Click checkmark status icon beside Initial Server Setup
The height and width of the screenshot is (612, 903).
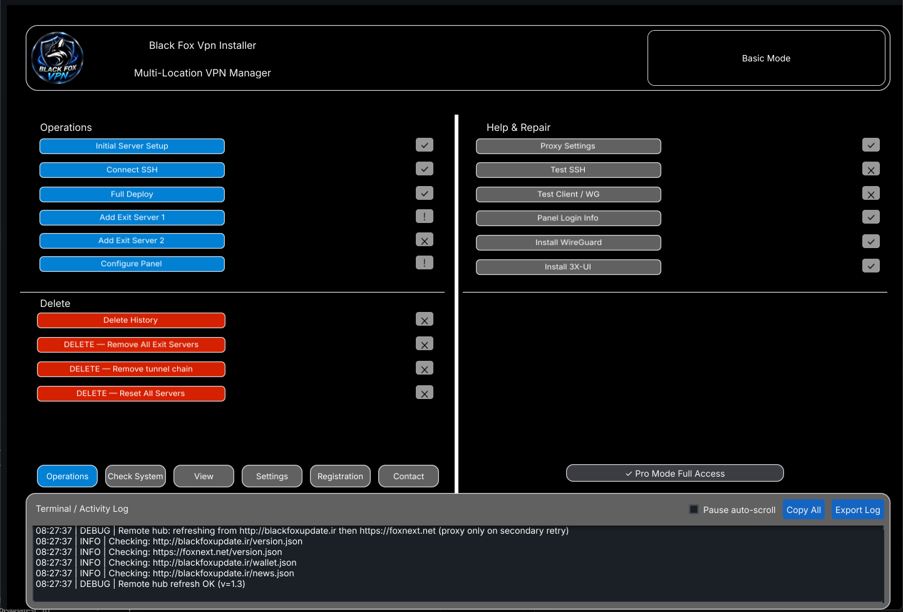[x=425, y=145]
